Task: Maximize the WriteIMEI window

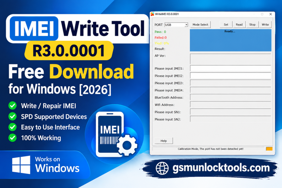Action: click(262, 14)
